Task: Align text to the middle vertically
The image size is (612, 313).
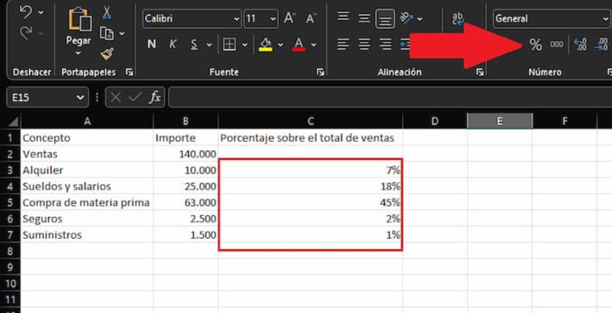Action: [x=364, y=18]
